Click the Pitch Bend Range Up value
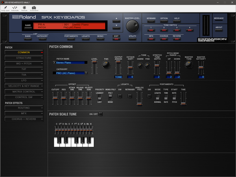This screenshot has width=236, height=177. point(169,77)
